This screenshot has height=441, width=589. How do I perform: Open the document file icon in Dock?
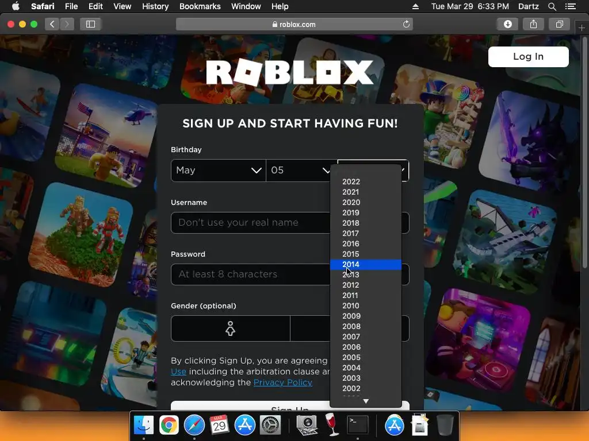click(419, 425)
